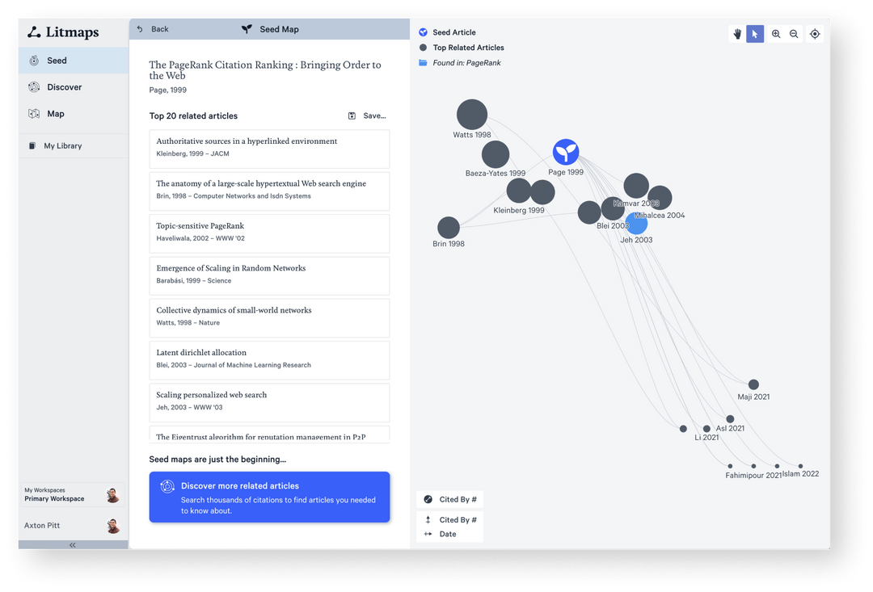Activate the cursor selection tool

[755, 34]
